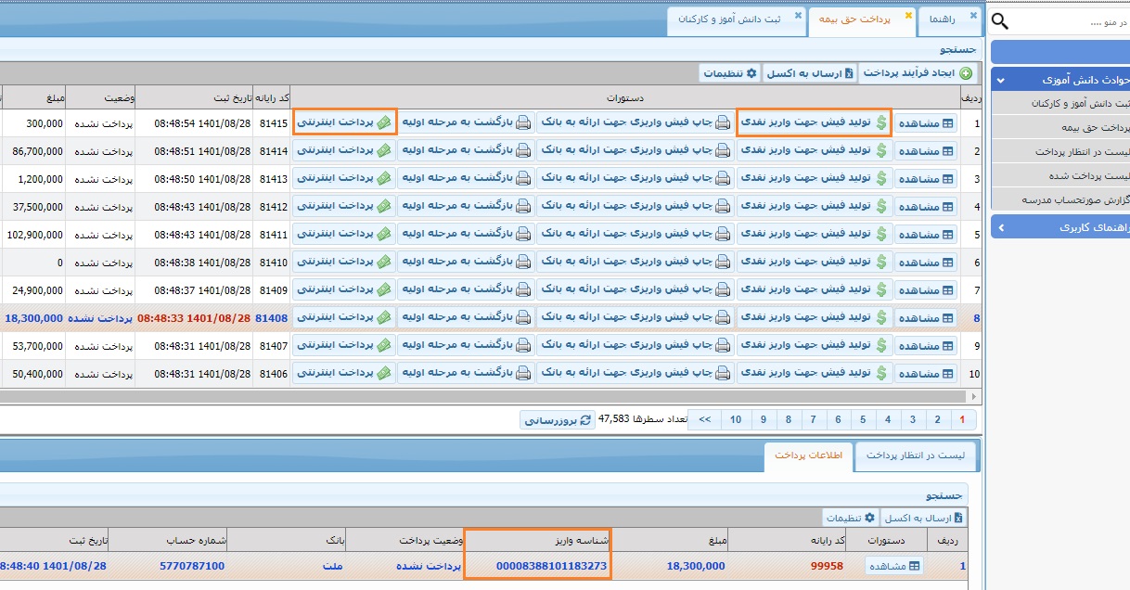Image resolution: width=1130 pixels, height=590 pixels.
Task: Click 'بروزرسانی' refresh button
Action: 558,420
